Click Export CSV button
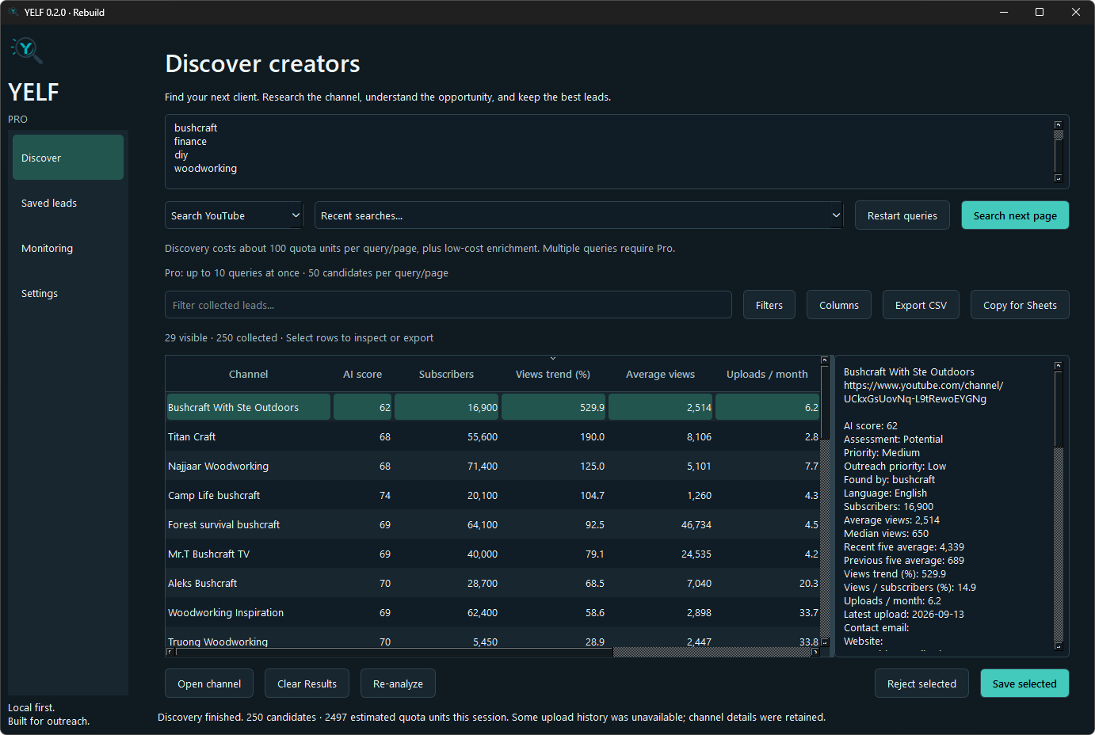1095x735 pixels. point(921,305)
